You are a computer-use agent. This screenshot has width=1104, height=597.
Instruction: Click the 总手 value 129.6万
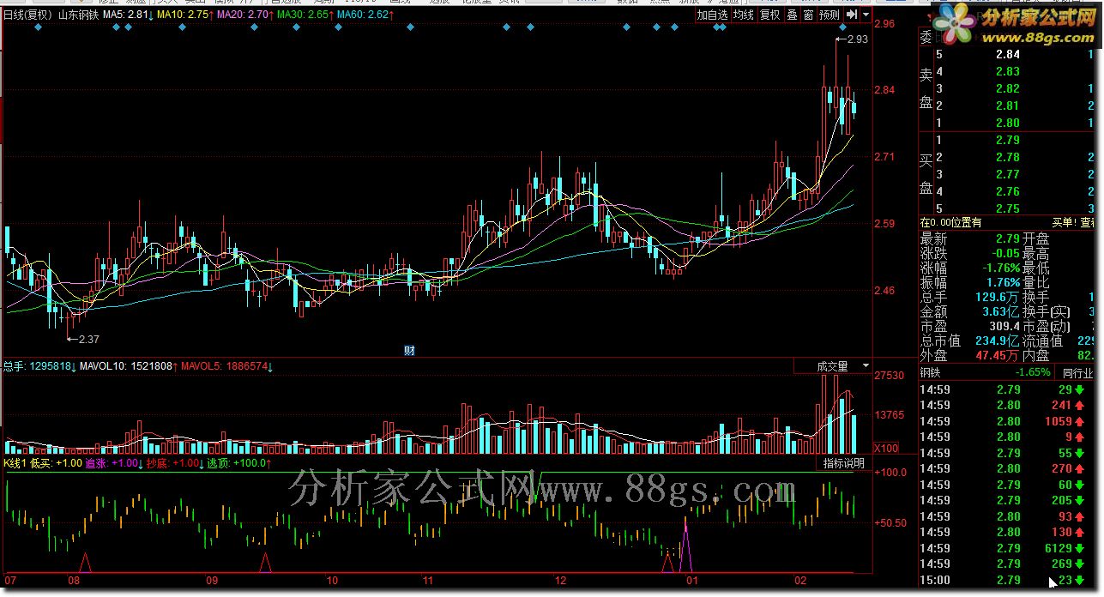998,298
